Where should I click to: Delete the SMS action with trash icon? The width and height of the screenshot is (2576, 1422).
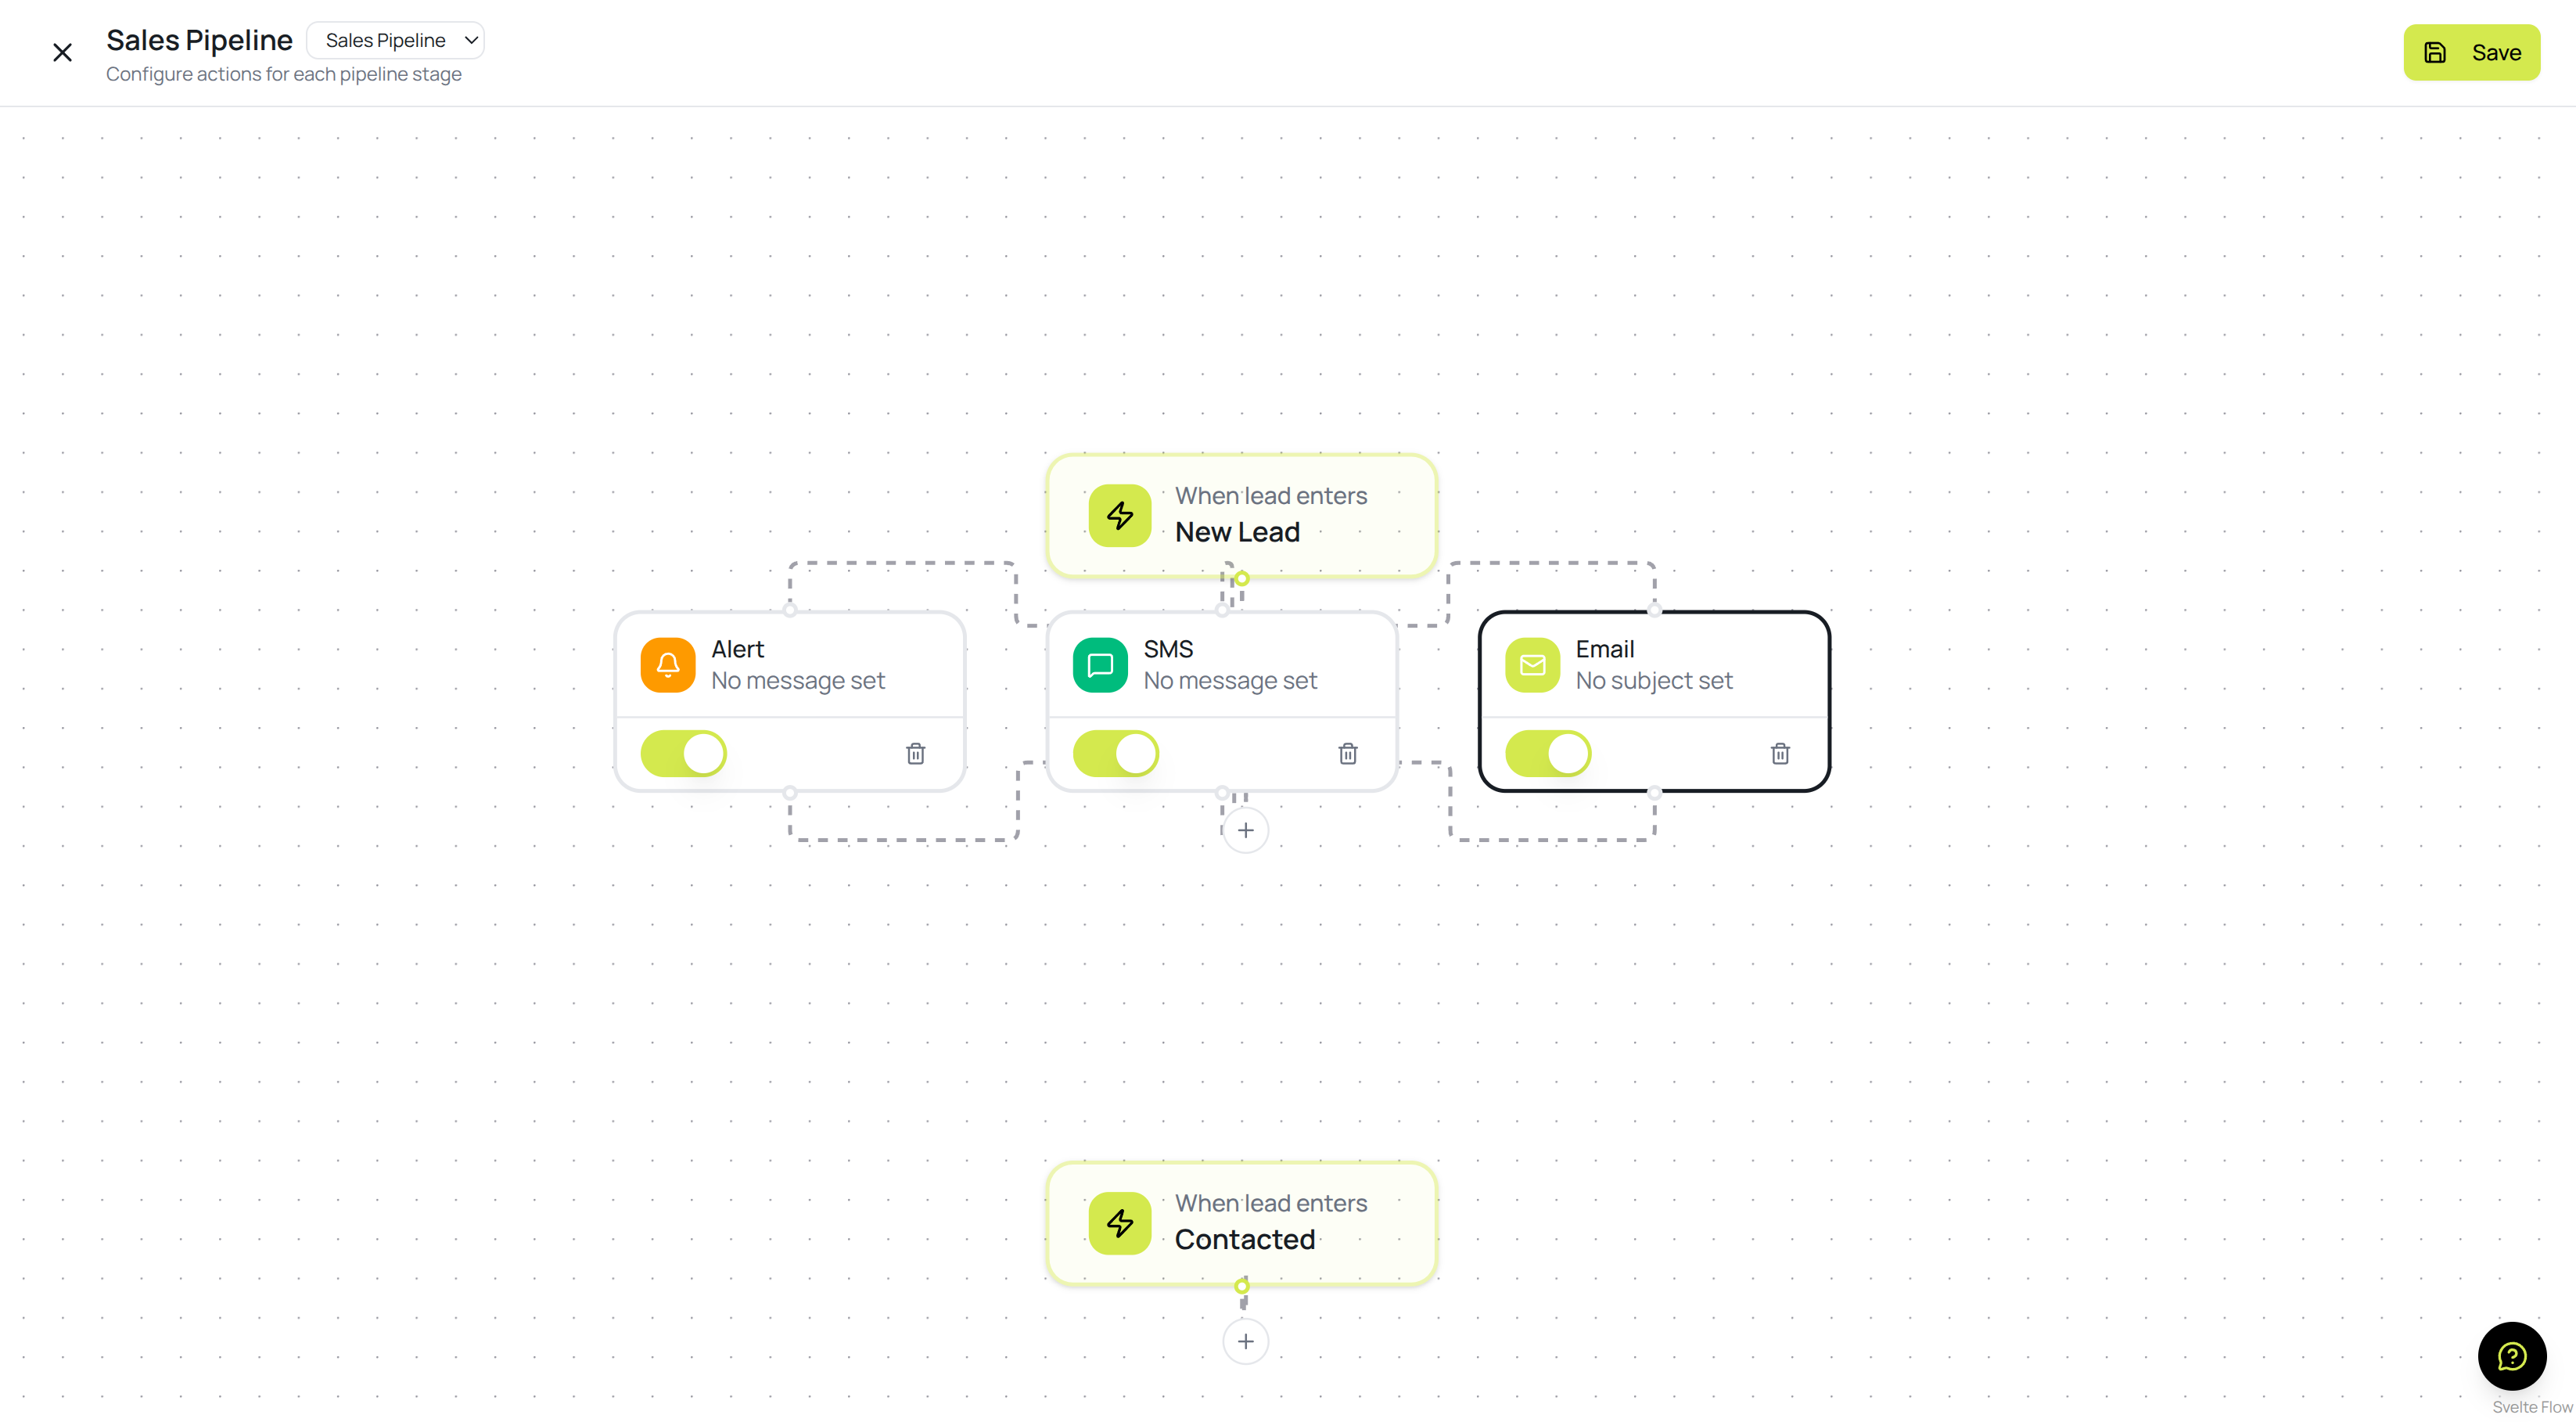[x=1347, y=754]
